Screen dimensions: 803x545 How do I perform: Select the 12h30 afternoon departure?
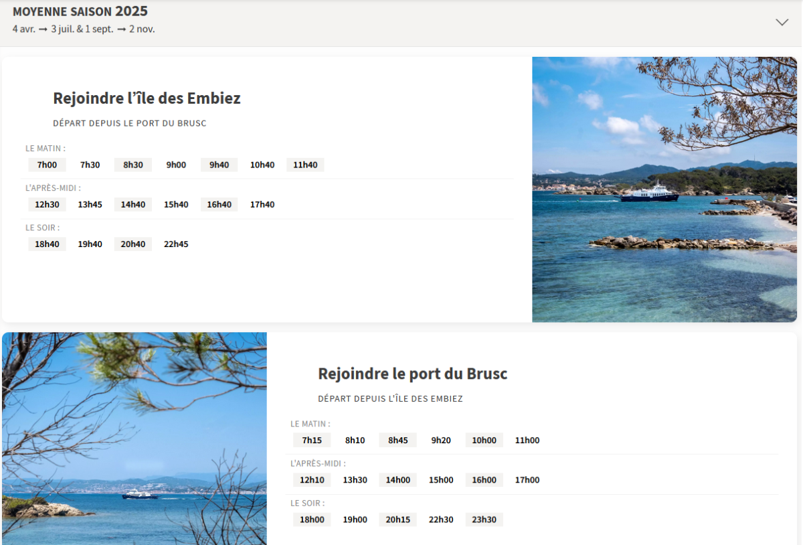47,204
